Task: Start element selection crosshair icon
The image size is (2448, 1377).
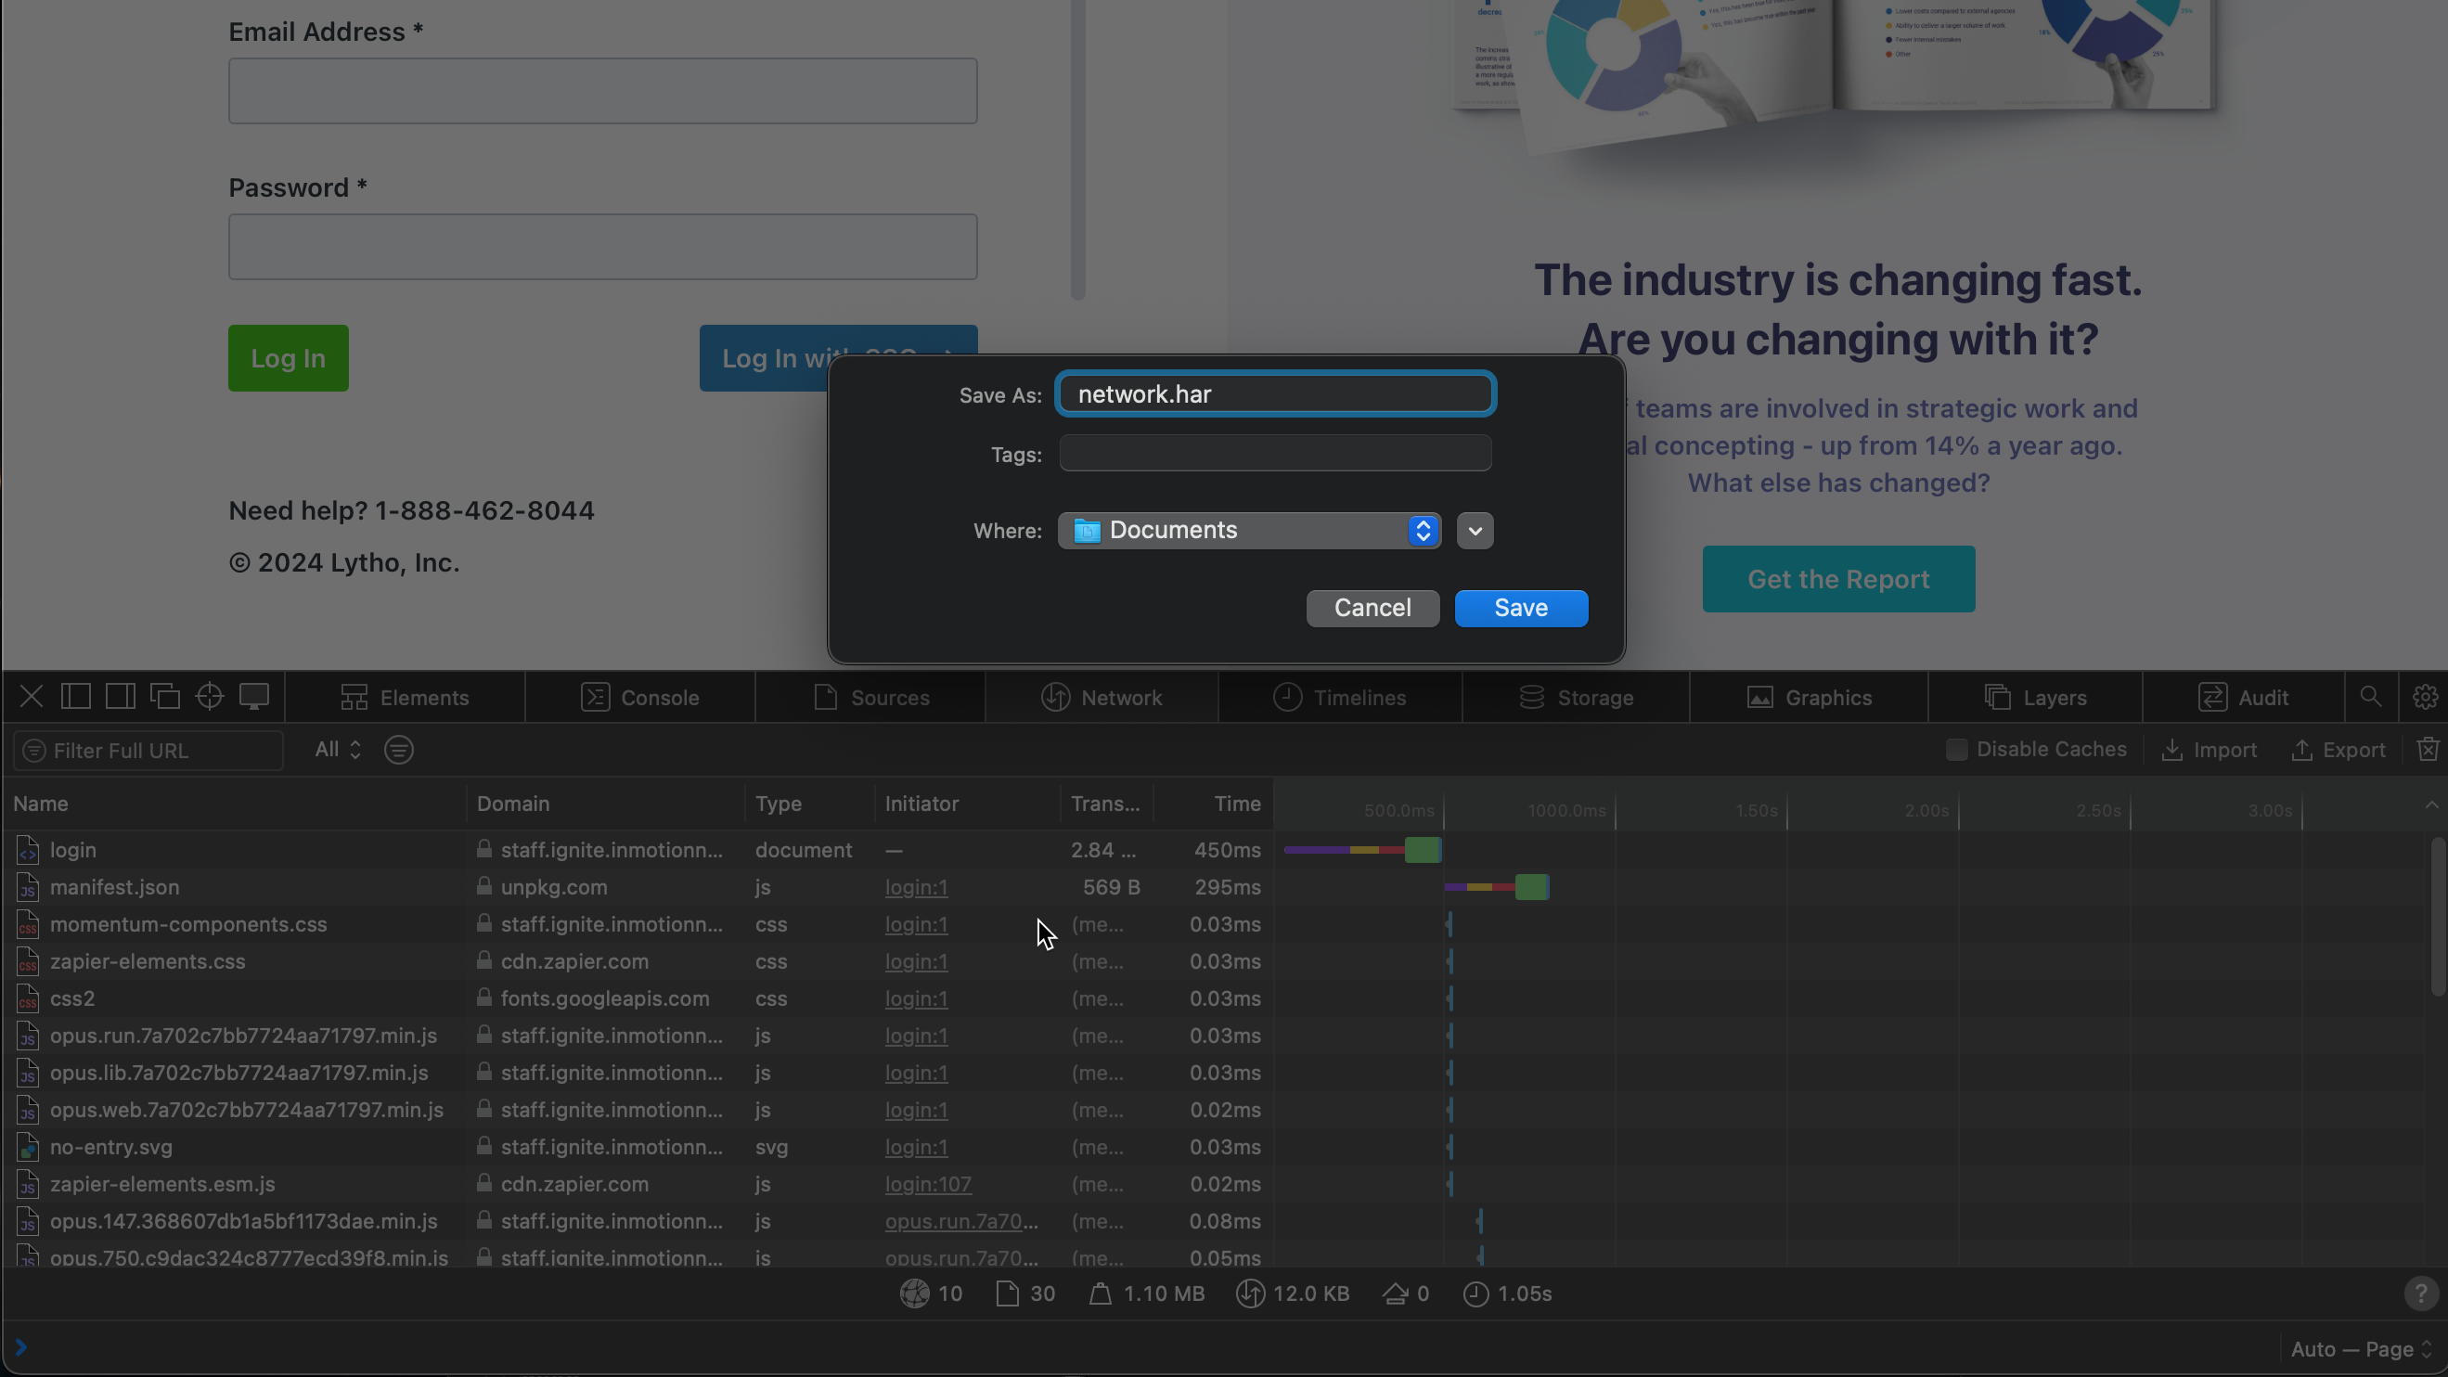Action: coord(209,697)
